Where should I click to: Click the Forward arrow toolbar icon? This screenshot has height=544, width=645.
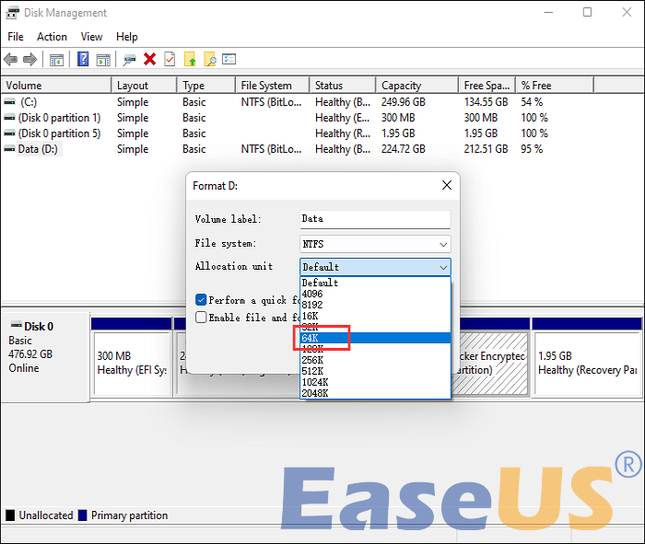29,60
